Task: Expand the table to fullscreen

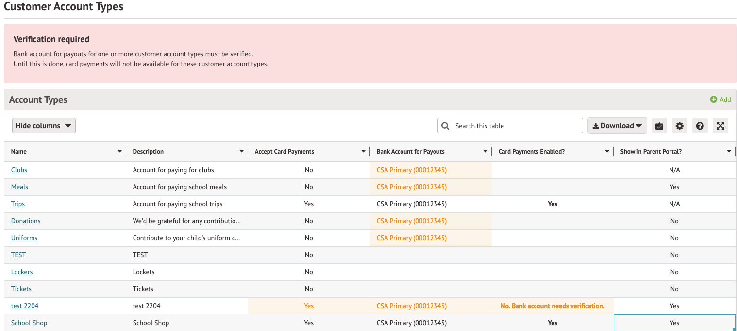Action: (720, 126)
